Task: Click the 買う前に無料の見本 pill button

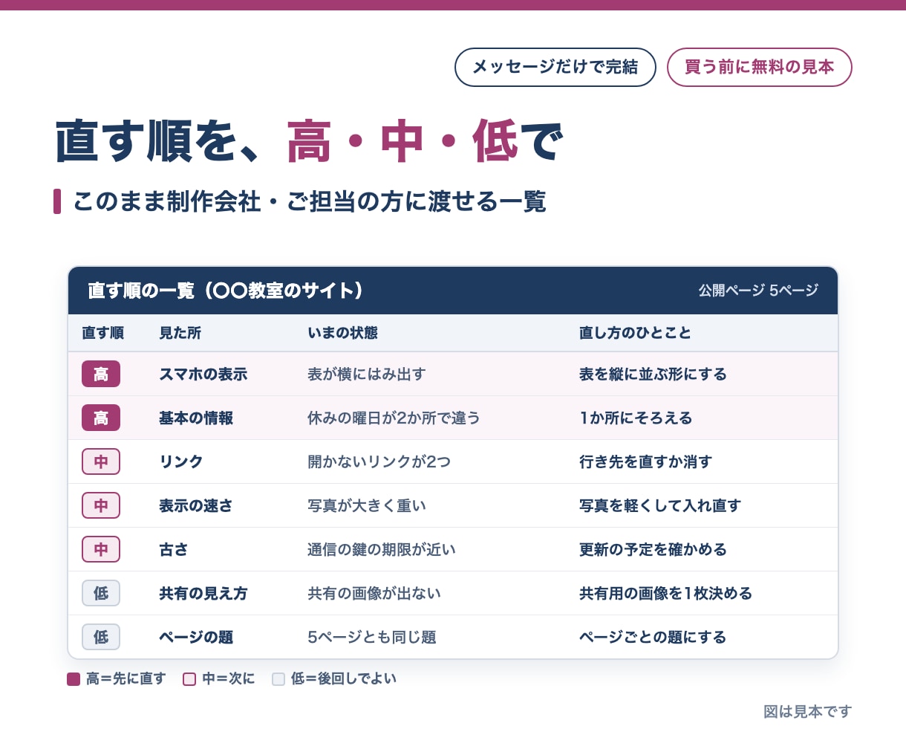Action: click(759, 67)
